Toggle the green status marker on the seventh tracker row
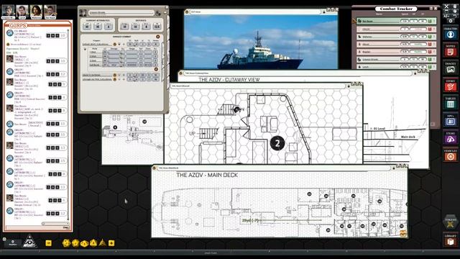This screenshot has width=460, height=259. tap(430, 67)
